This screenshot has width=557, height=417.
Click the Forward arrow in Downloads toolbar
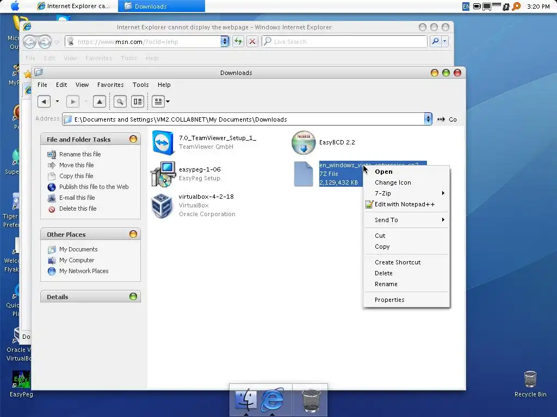[73, 102]
